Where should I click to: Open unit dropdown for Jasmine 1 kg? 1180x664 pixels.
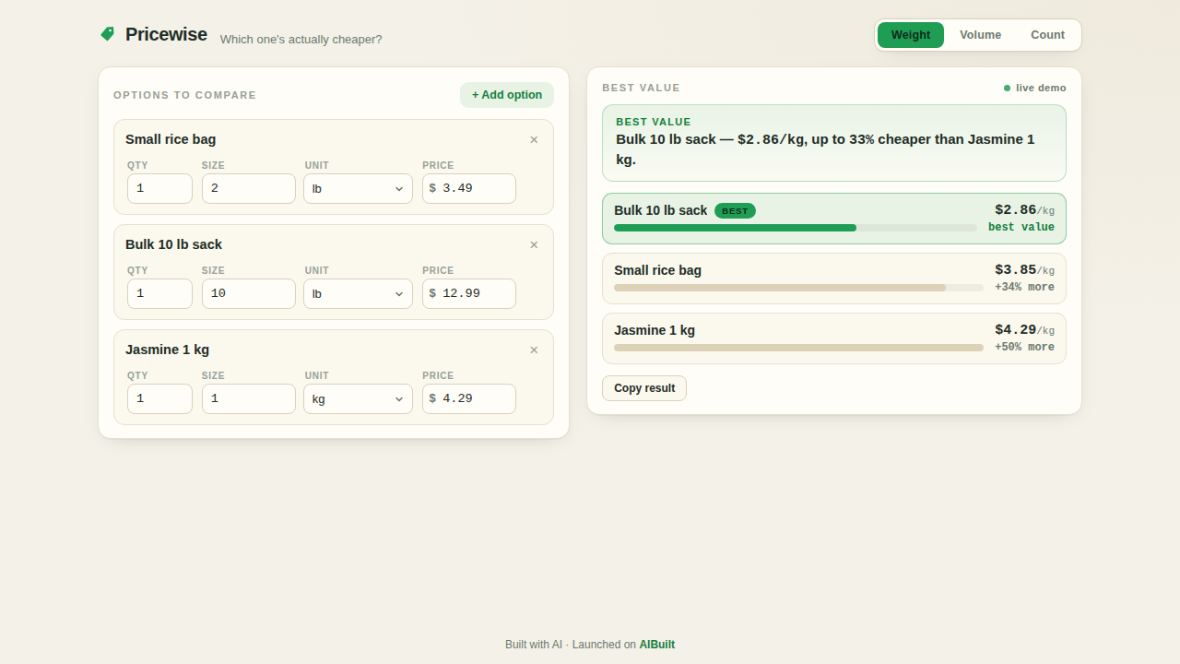(358, 398)
